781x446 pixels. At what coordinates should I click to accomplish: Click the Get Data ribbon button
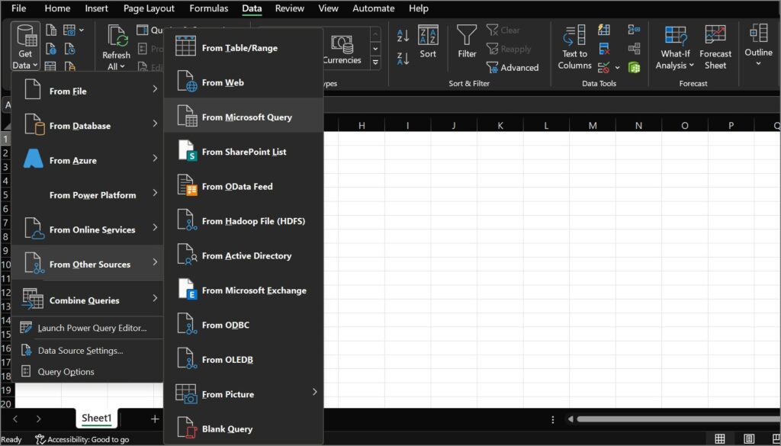pyautogui.click(x=25, y=47)
